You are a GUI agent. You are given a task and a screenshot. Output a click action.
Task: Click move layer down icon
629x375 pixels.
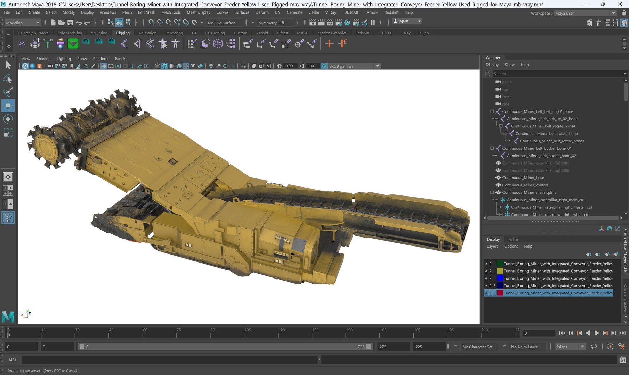[x=597, y=254]
